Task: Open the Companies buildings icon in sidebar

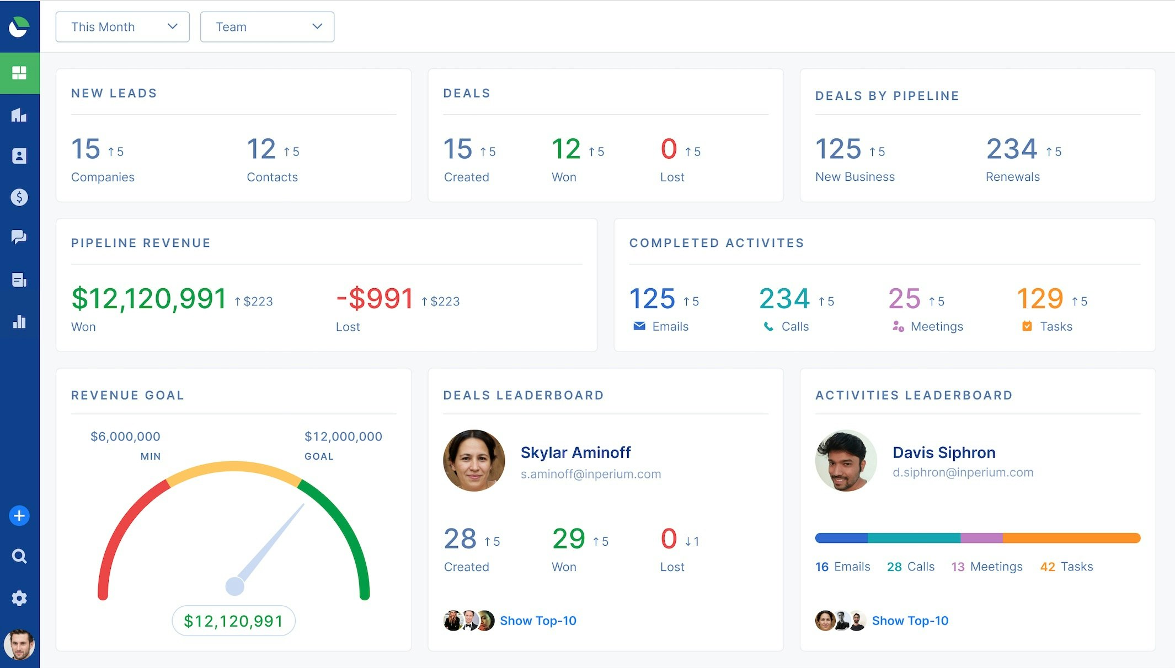Action: (x=19, y=115)
